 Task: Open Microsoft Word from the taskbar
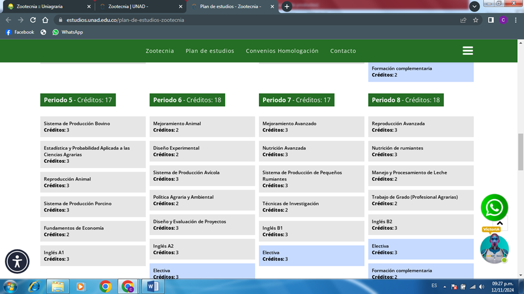pyautogui.click(x=152, y=287)
